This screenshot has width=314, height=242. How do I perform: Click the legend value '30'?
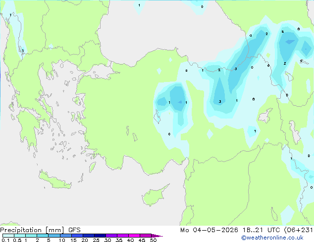(107, 240)
